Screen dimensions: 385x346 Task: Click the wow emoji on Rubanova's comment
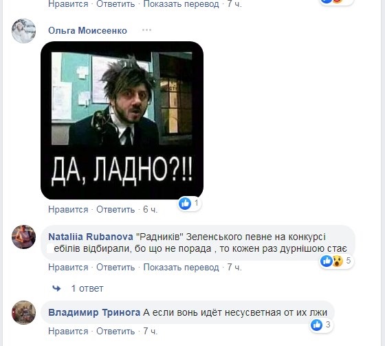pos(338,261)
